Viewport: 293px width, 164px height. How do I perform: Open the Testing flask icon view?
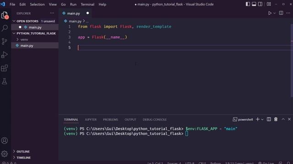coord(5,81)
